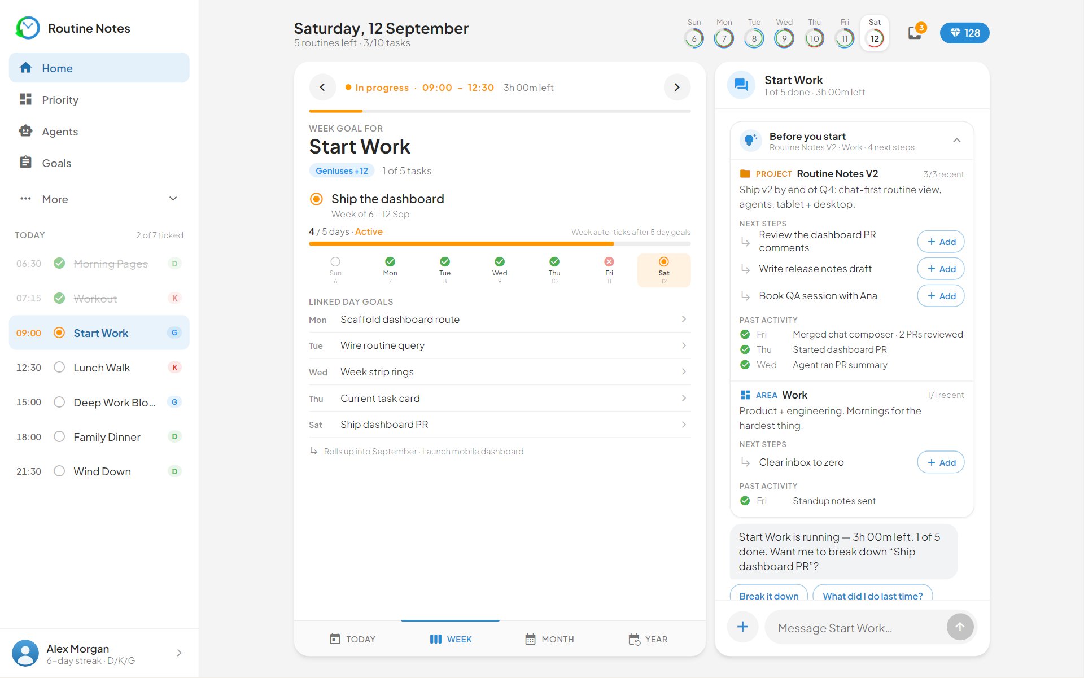This screenshot has width=1084, height=678.
Task: Open the Goals clipboard icon
Action: point(25,163)
